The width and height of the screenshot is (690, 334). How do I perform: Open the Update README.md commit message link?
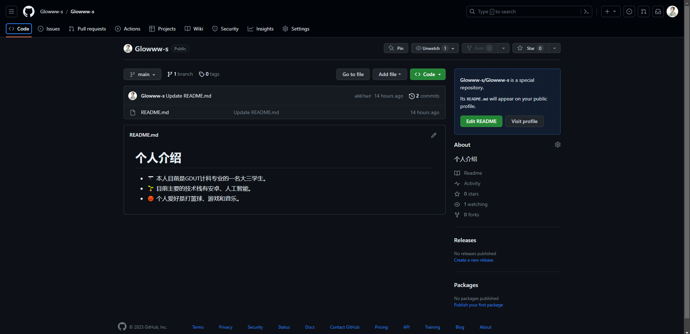tap(256, 112)
